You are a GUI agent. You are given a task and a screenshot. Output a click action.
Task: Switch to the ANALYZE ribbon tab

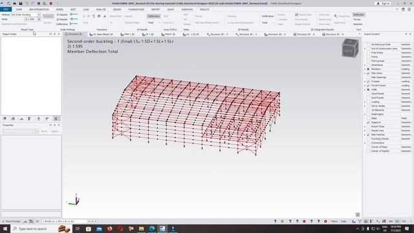[101, 9]
